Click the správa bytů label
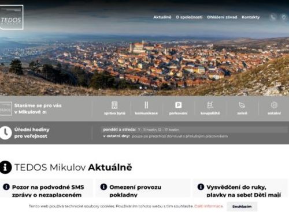Image resolution: width=289 pixels, height=216 pixels. click(114, 113)
